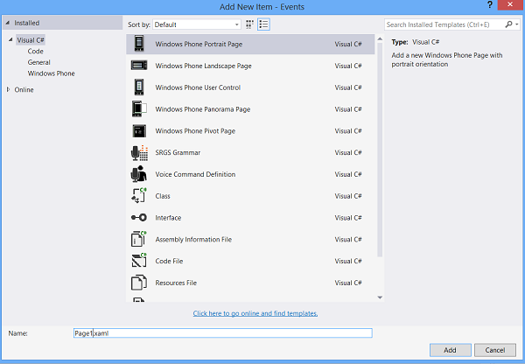
Task: Select the Code category
Action: pos(36,52)
